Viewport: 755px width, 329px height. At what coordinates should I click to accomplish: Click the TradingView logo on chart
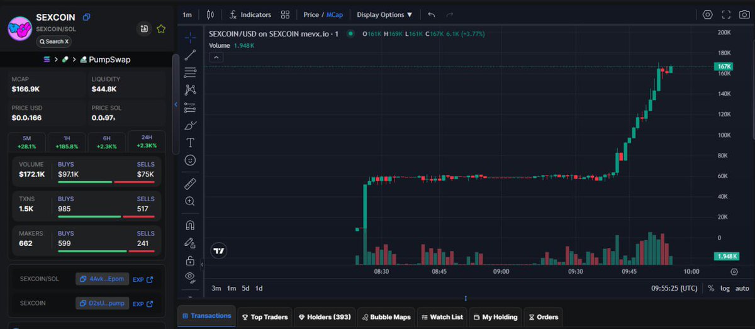pyautogui.click(x=218, y=251)
